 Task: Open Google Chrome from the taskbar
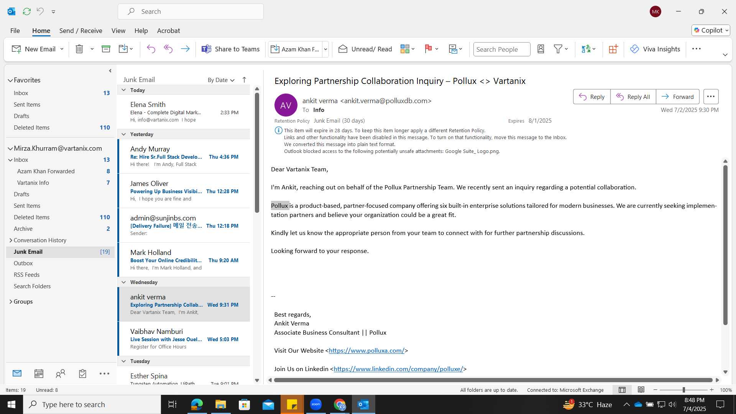point(340,404)
